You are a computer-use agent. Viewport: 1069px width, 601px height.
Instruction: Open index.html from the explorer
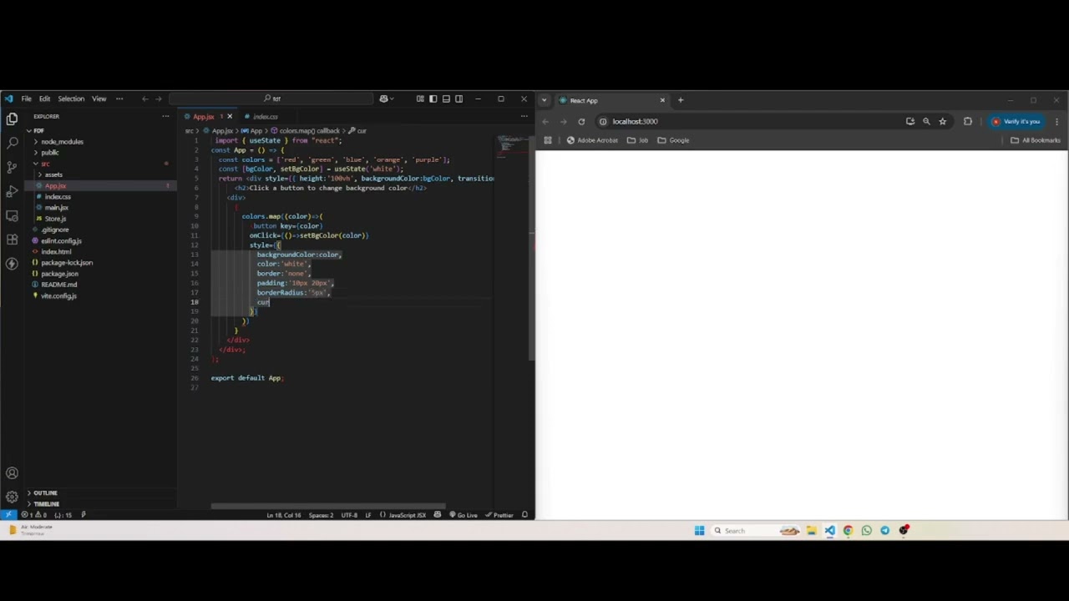tap(56, 251)
